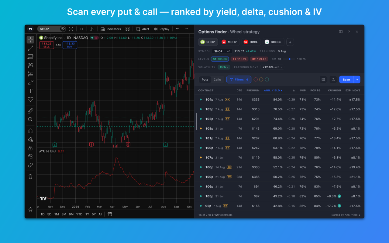Export results with upload icon
Image resolution: width=389 pixels, height=243 pixels.
tap(333, 80)
